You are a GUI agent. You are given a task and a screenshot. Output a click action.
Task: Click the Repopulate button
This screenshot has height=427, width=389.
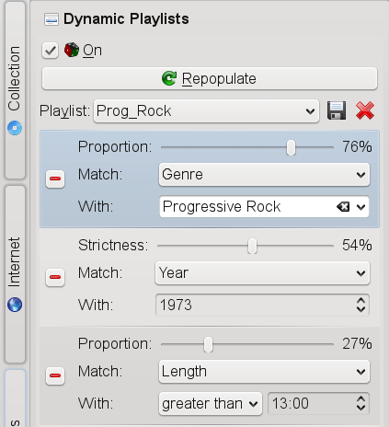pyautogui.click(x=210, y=78)
